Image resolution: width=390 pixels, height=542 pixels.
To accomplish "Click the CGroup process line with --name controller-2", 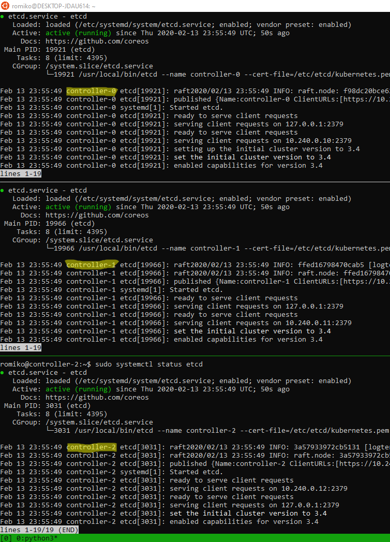I will (218, 430).
